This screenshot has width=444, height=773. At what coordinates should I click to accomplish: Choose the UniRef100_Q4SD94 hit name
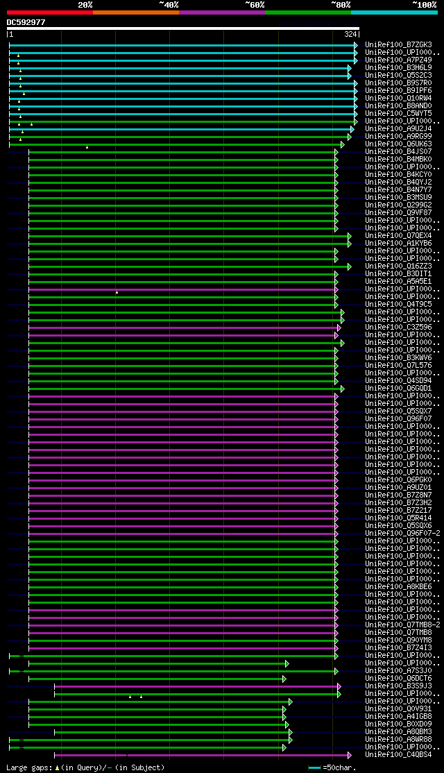399,381
